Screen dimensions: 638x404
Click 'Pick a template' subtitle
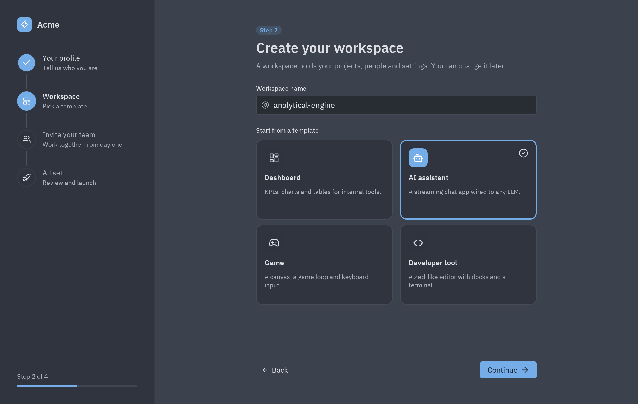[x=65, y=106]
